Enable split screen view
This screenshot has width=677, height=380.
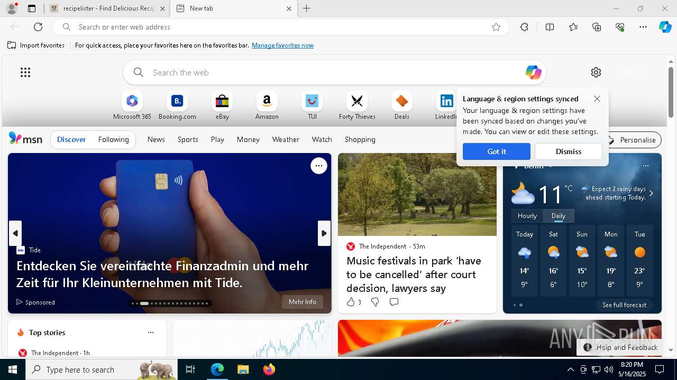pyautogui.click(x=550, y=27)
